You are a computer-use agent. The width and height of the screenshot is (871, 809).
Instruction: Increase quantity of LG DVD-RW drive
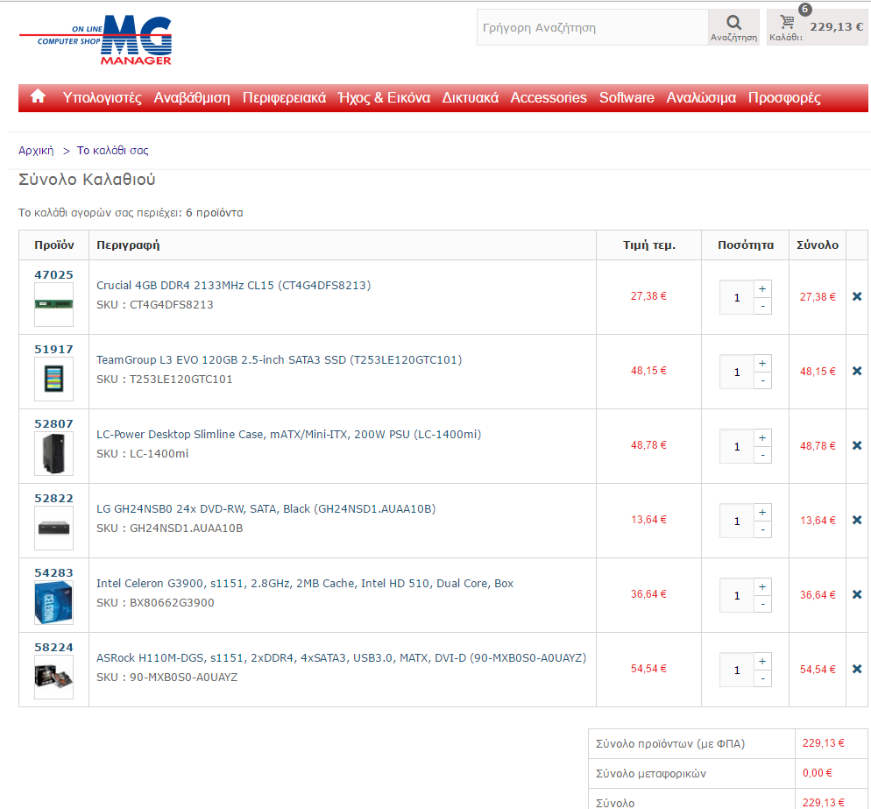click(762, 512)
